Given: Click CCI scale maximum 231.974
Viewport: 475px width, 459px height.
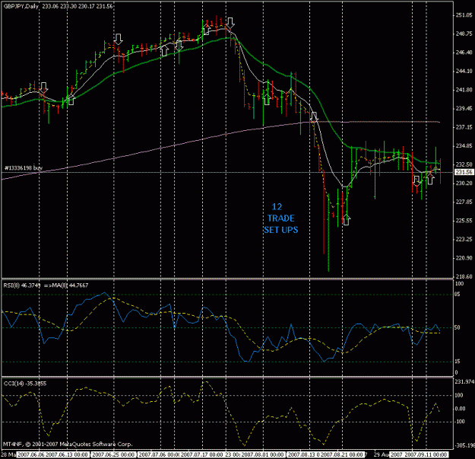Looking at the screenshot, I should [x=464, y=381].
